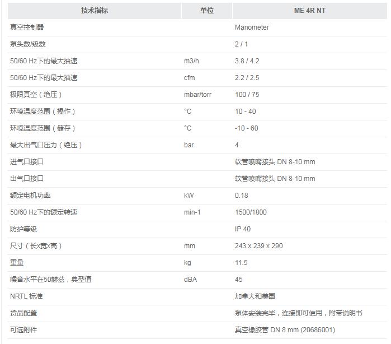
Task: Click the ME 4R NT column header
Action: (x=309, y=11)
